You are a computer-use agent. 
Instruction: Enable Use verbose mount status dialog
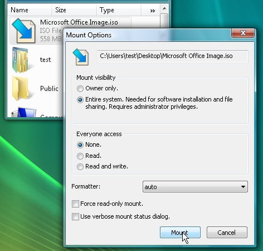tap(75, 216)
